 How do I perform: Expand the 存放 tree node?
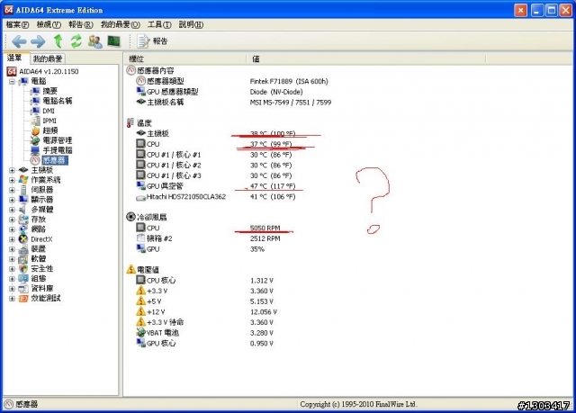[12, 220]
